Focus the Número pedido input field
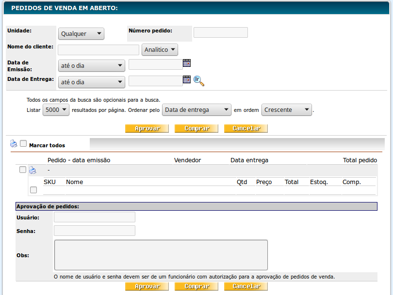The height and width of the screenshot is (295, 393). pyautogui.click(x=220, y=32)
